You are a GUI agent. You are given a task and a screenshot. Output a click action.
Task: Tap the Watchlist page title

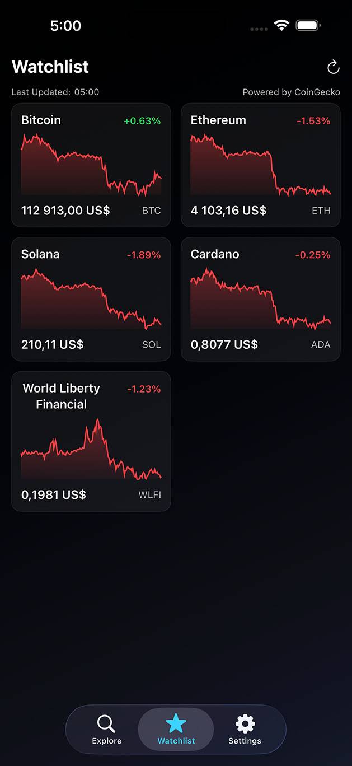point(50,67)
